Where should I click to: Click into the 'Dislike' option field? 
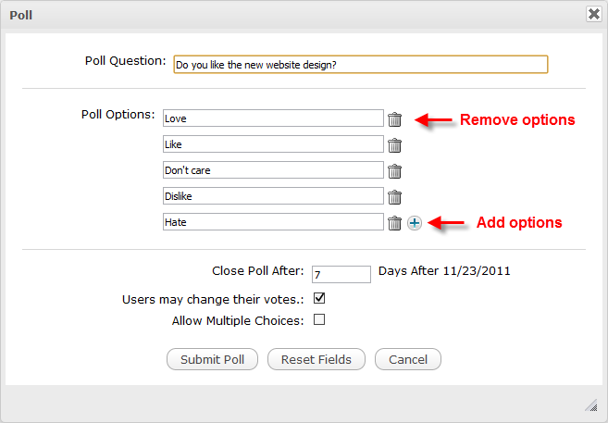(272, 196)
